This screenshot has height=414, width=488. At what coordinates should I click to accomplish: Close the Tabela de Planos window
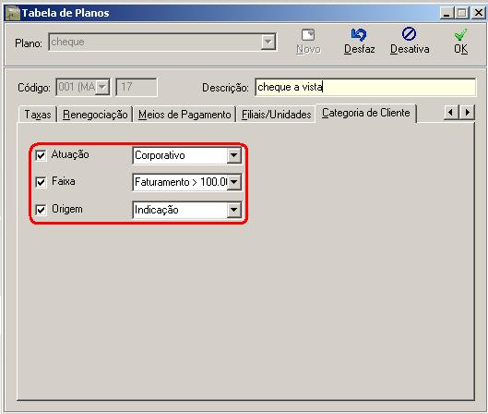pos(478,14)
